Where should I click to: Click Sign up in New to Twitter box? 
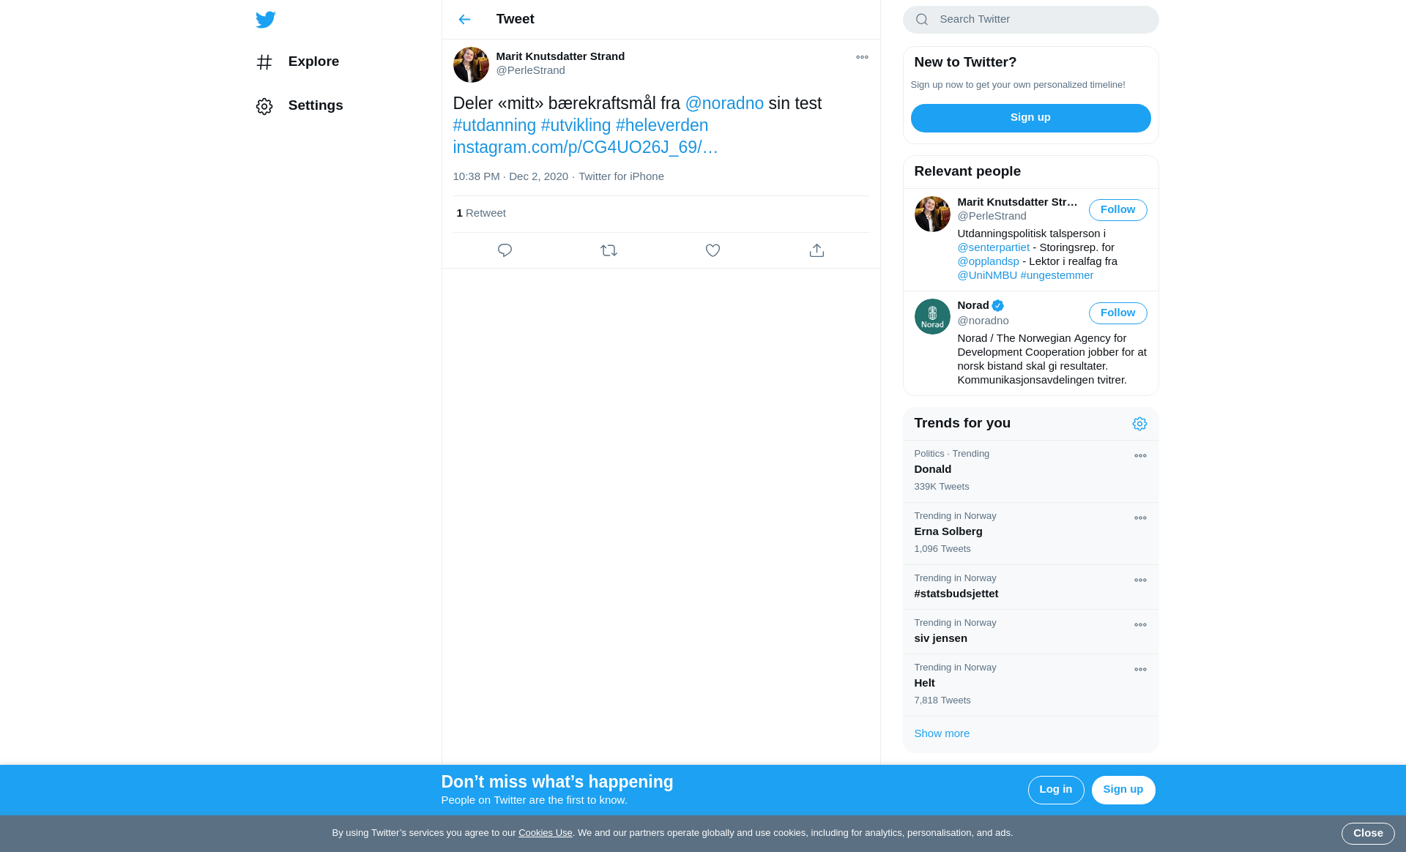pos(1030,118)
